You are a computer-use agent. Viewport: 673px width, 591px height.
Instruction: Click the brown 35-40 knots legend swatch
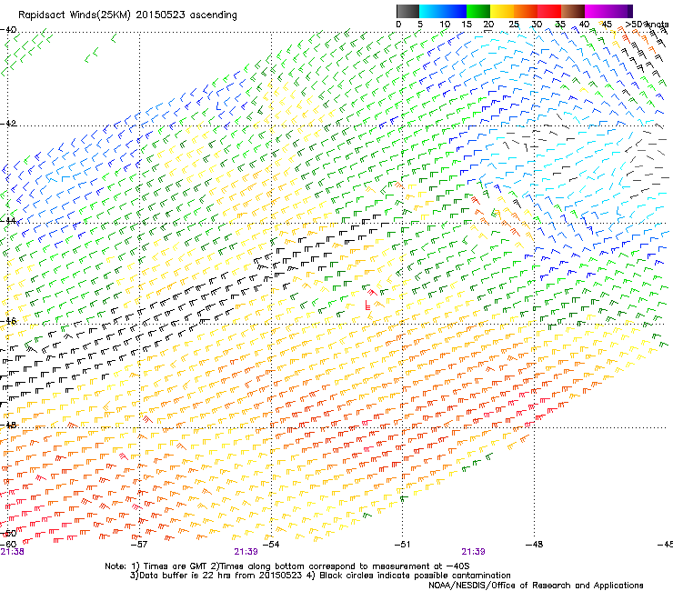tap(573, 11)
